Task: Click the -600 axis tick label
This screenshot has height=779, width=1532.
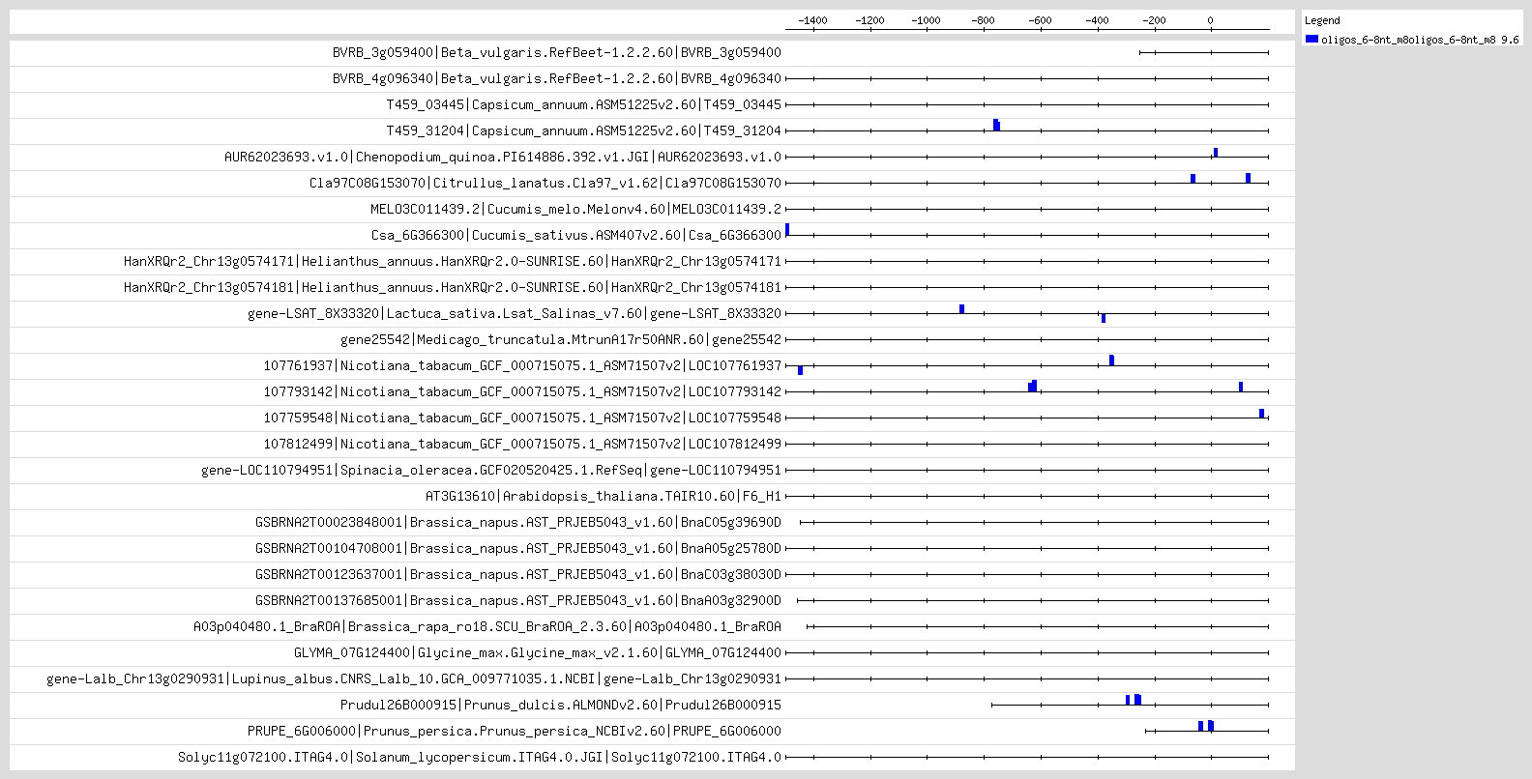Action: tap(1040, 20)
